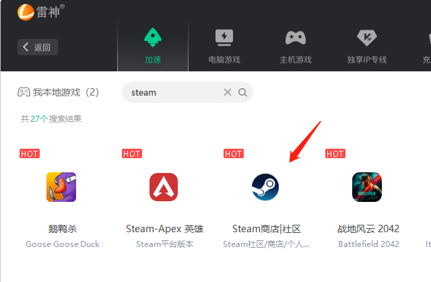Open the 电脑游戏 tab

224,46
